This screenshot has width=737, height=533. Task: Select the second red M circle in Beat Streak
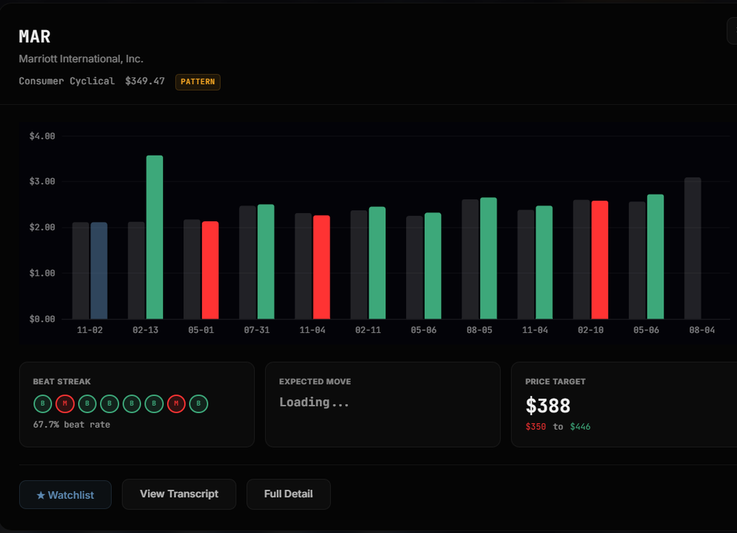[176, 404]
